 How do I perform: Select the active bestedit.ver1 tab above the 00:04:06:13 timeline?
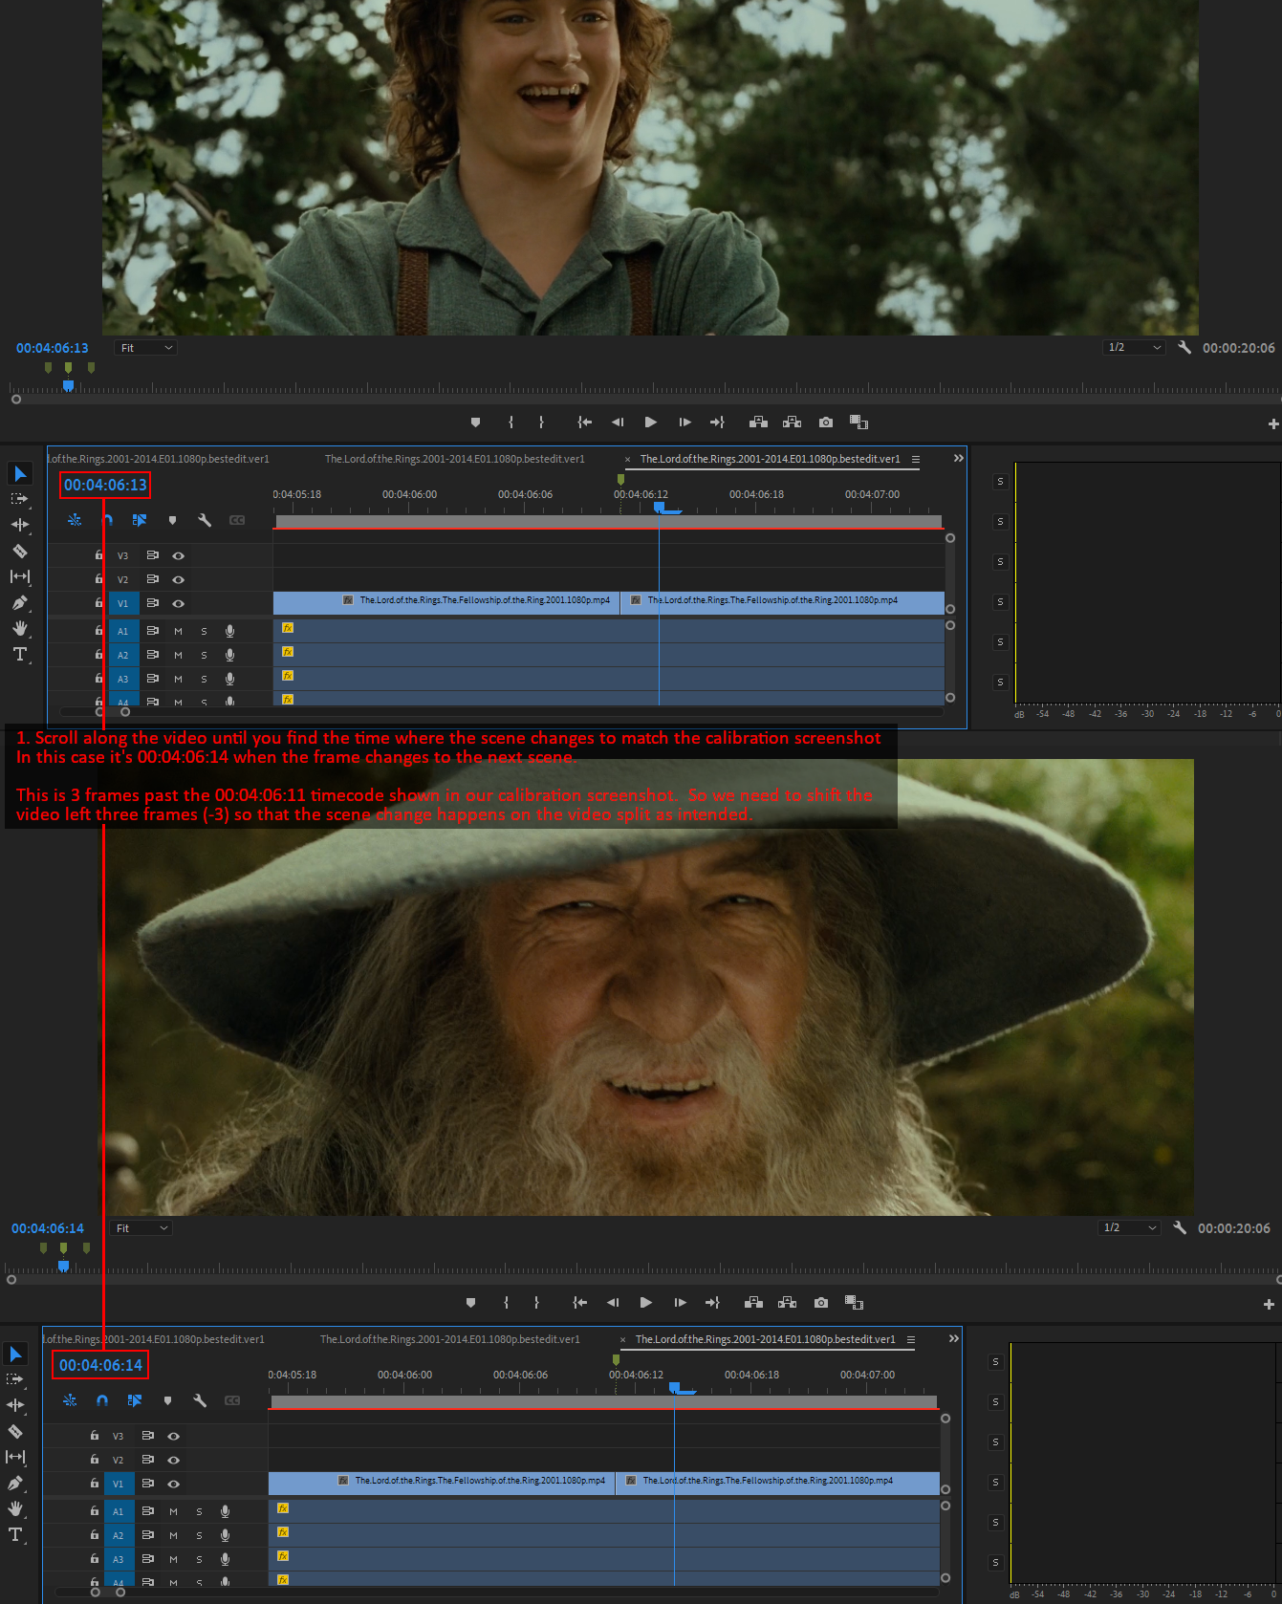[x=770, y=459]
